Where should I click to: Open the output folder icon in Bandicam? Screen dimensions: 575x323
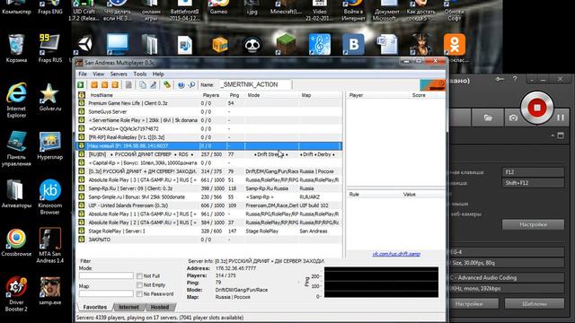pos(488,118)
